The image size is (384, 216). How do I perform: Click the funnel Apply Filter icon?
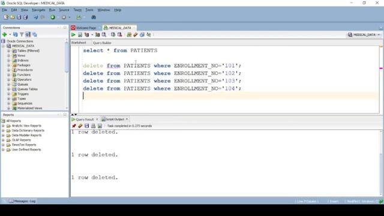22,35
